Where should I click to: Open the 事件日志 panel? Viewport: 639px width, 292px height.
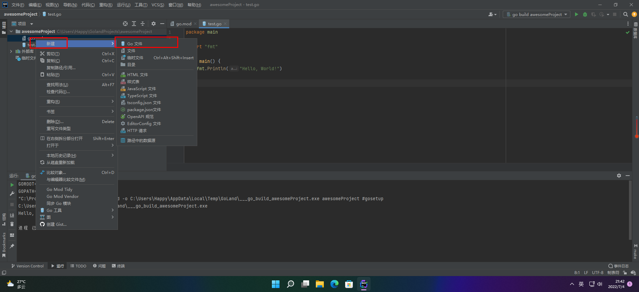tap(618, 266)
